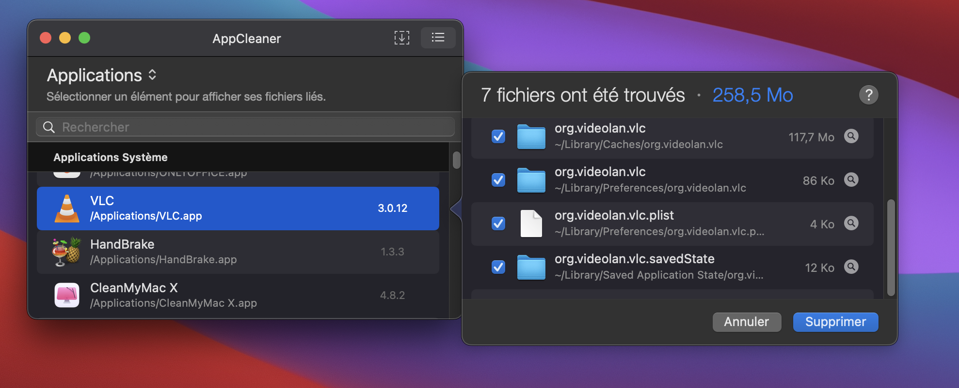The image size is (959, 388).
Task: Select the HandBrake application row
Action: (238, 252)
